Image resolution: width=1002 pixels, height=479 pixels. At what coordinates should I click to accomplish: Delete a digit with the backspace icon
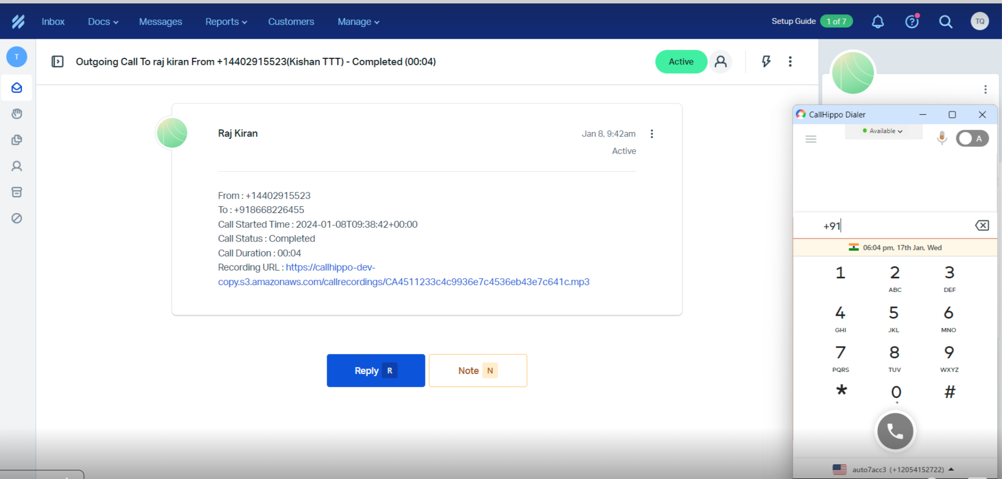tap(982, 225)
